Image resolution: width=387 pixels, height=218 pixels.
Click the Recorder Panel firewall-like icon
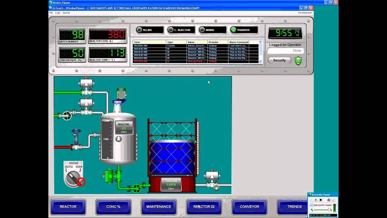(329, 200)
